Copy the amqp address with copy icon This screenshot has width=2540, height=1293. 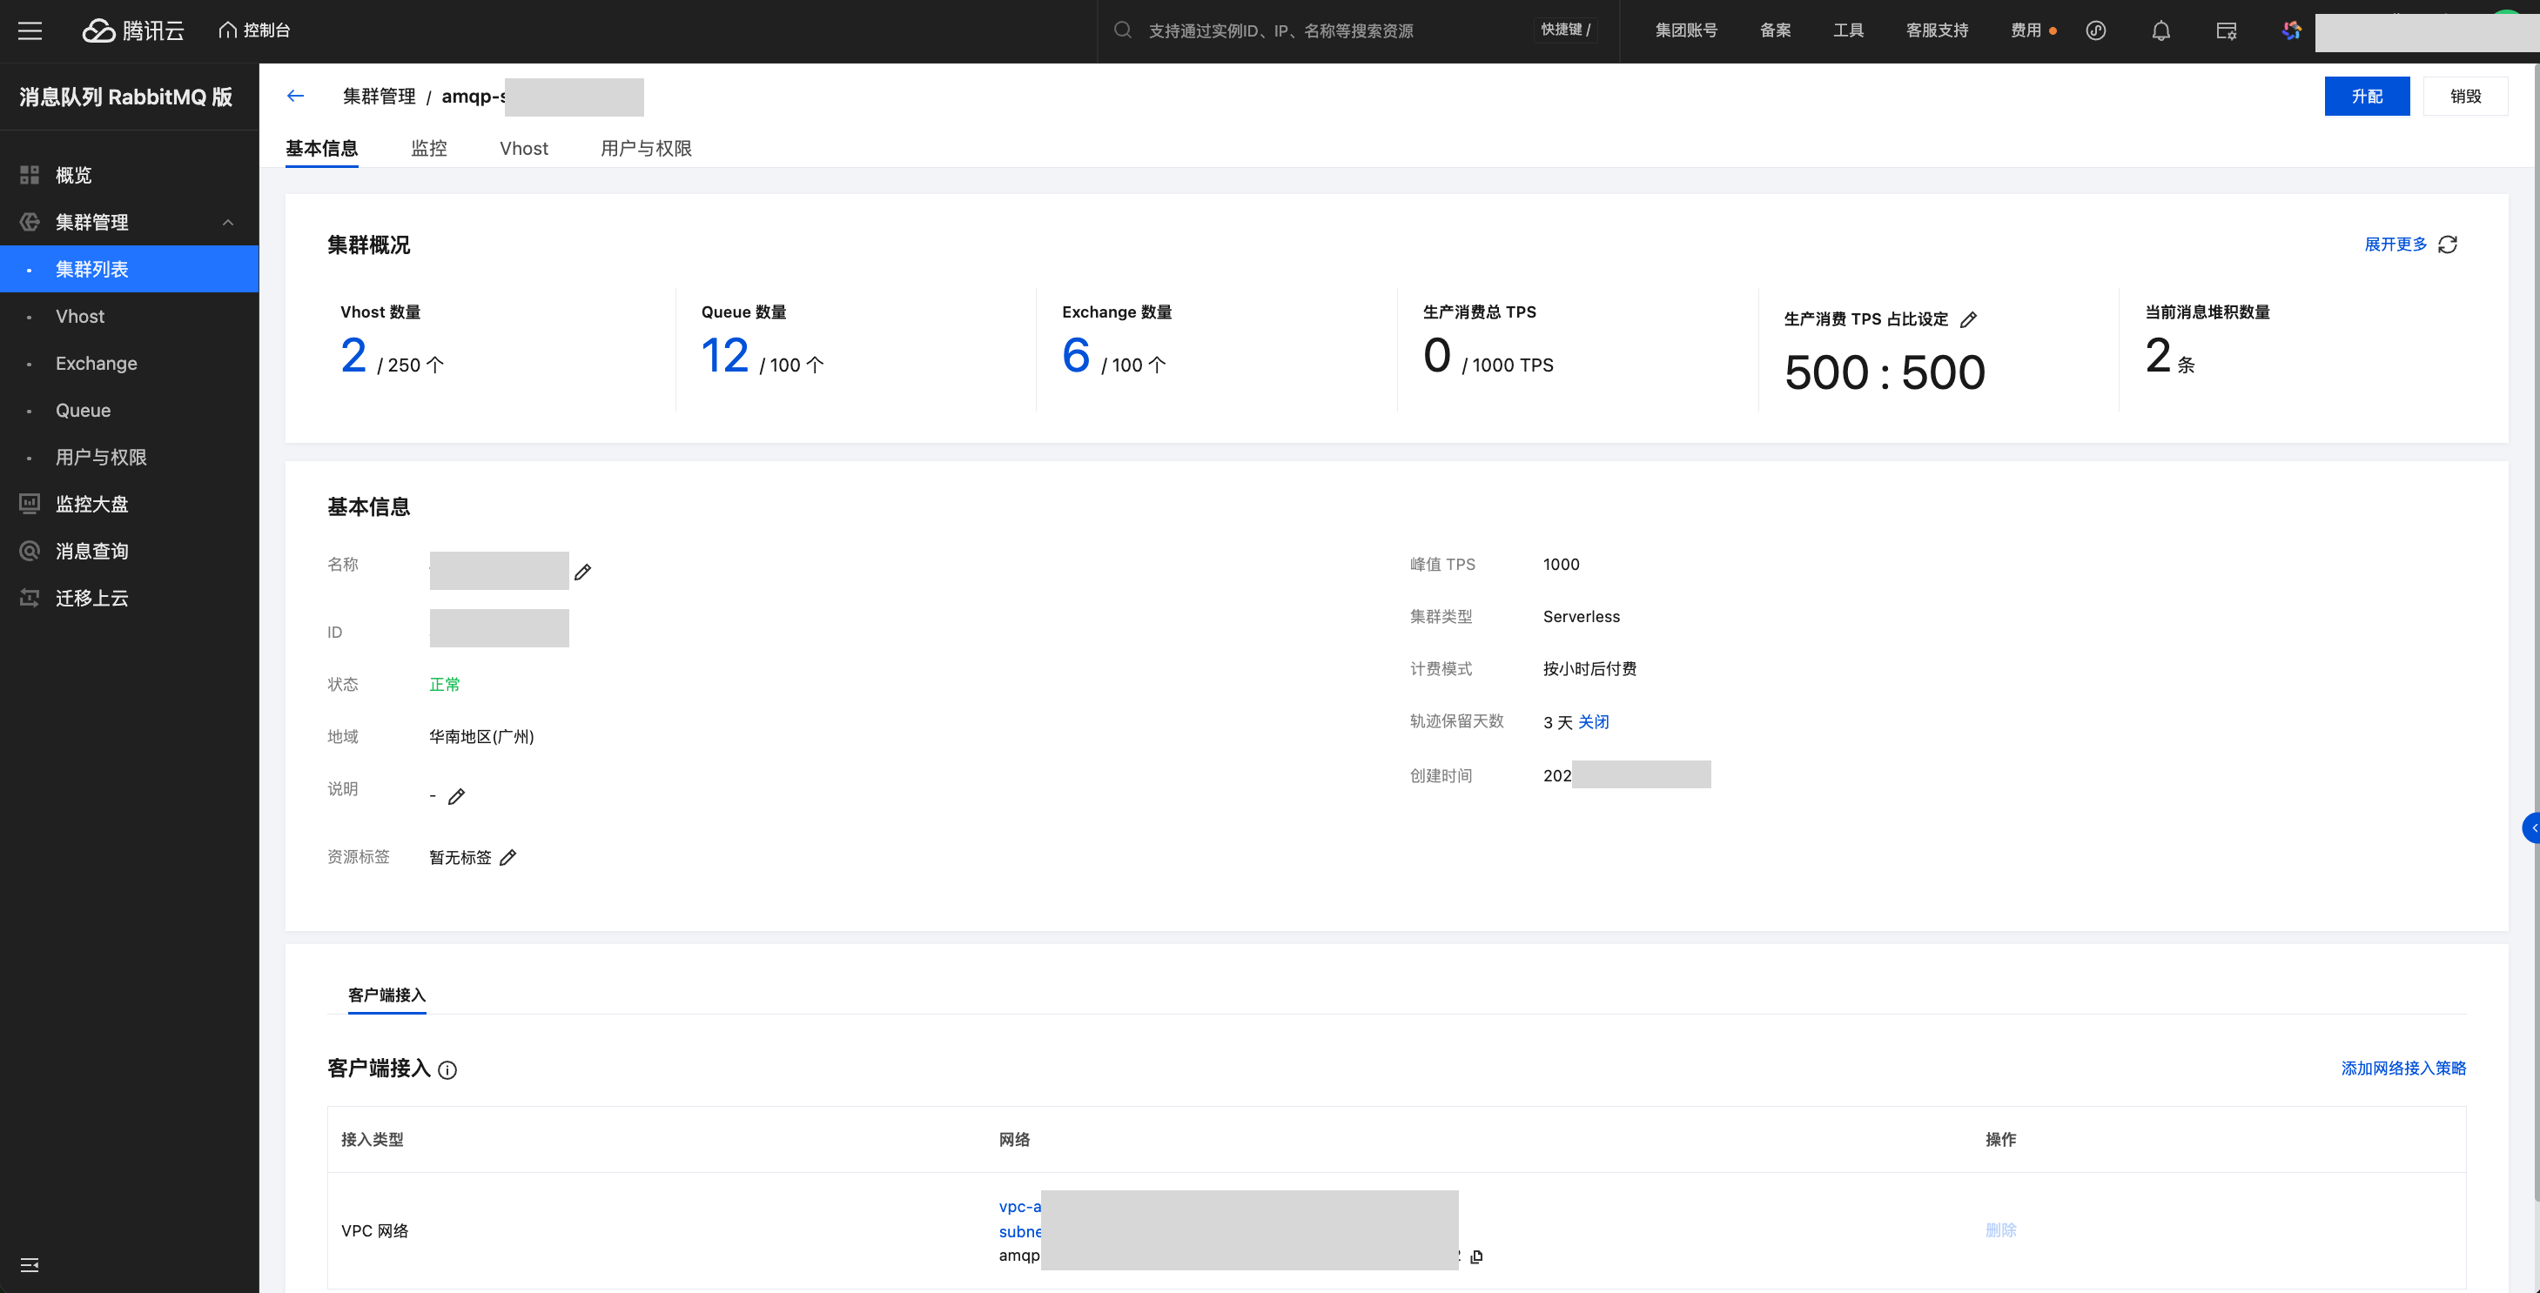(1477, 1256)
